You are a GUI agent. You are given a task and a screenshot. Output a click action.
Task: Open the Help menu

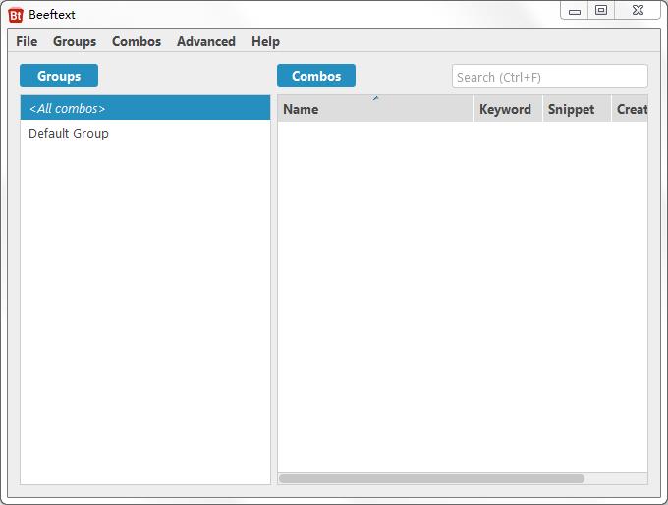(265, 42)
